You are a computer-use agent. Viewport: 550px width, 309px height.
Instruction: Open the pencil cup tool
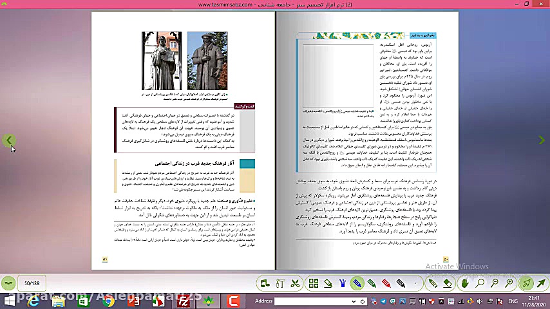coord(343,283)
